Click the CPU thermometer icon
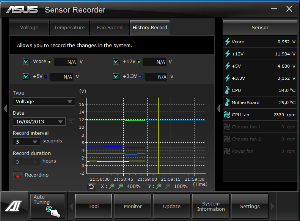This screenshot has width=300, height=221. [227, 90]
